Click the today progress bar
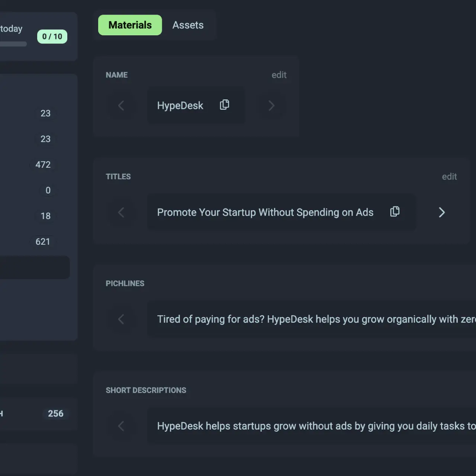The image size is (476, 476). coord(13,44)
